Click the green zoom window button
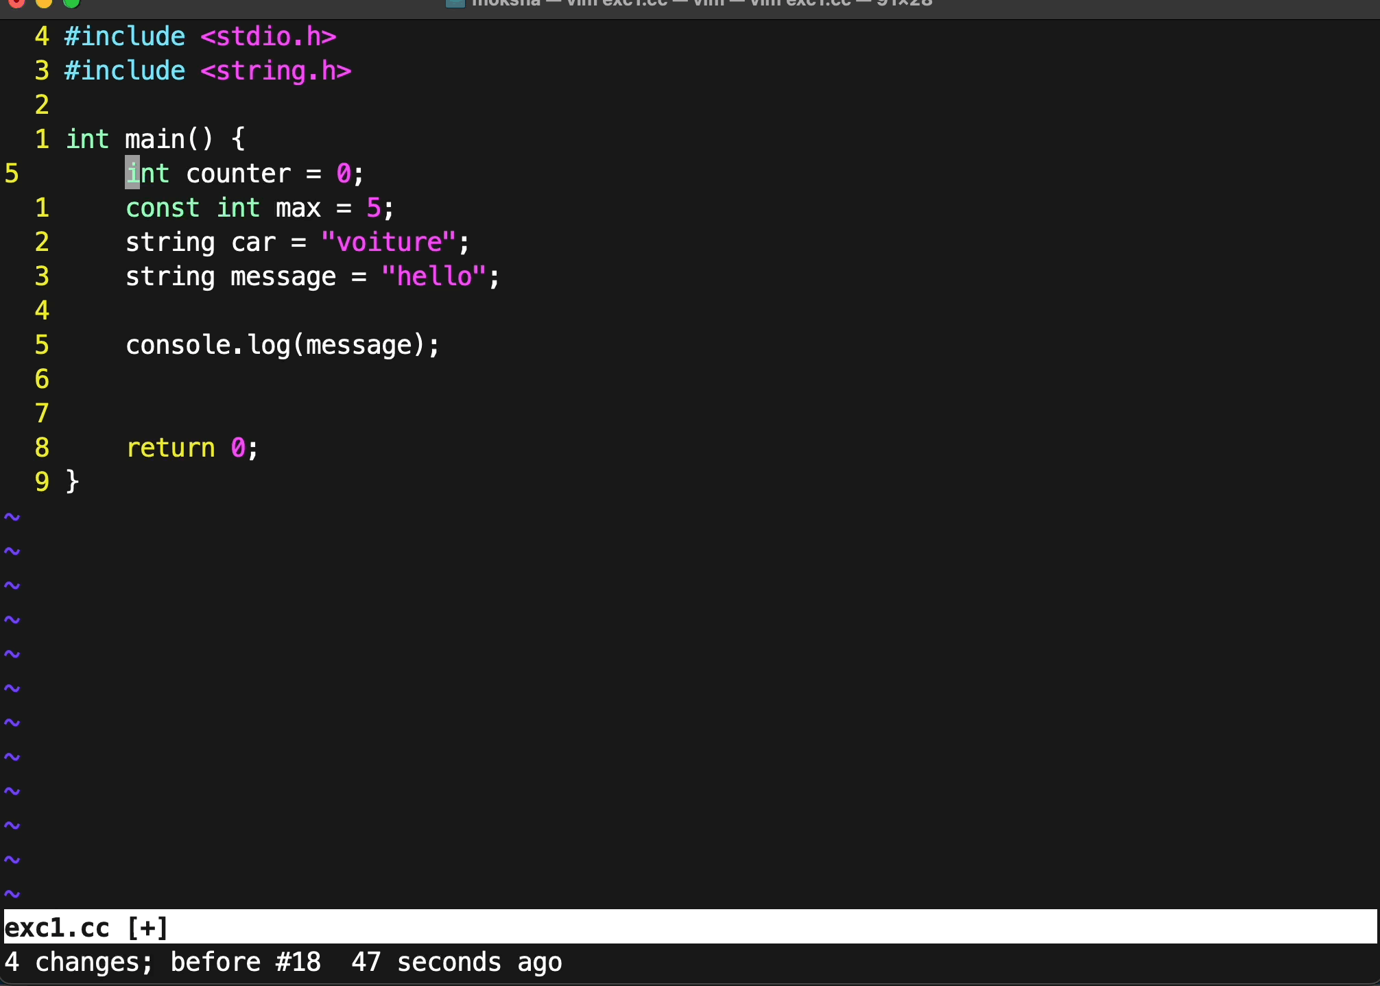Viewport: 1380px width, 986px height. [71, 3]
